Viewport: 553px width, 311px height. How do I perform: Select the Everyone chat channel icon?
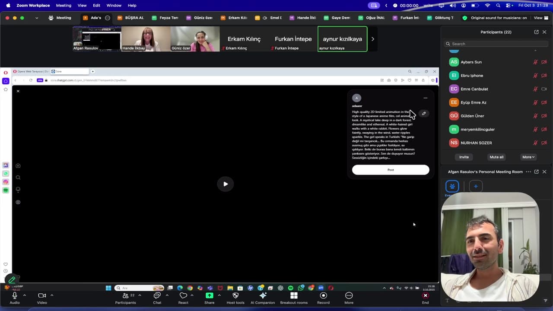(452, 186)
